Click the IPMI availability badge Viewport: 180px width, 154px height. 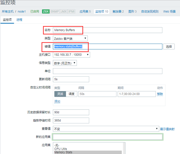(72, 11)
